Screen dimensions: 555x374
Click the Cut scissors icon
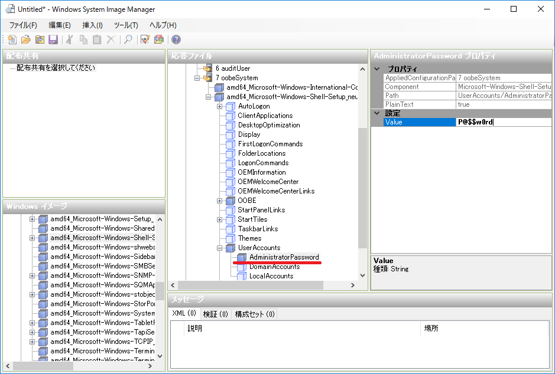click(x=70, y=40)
